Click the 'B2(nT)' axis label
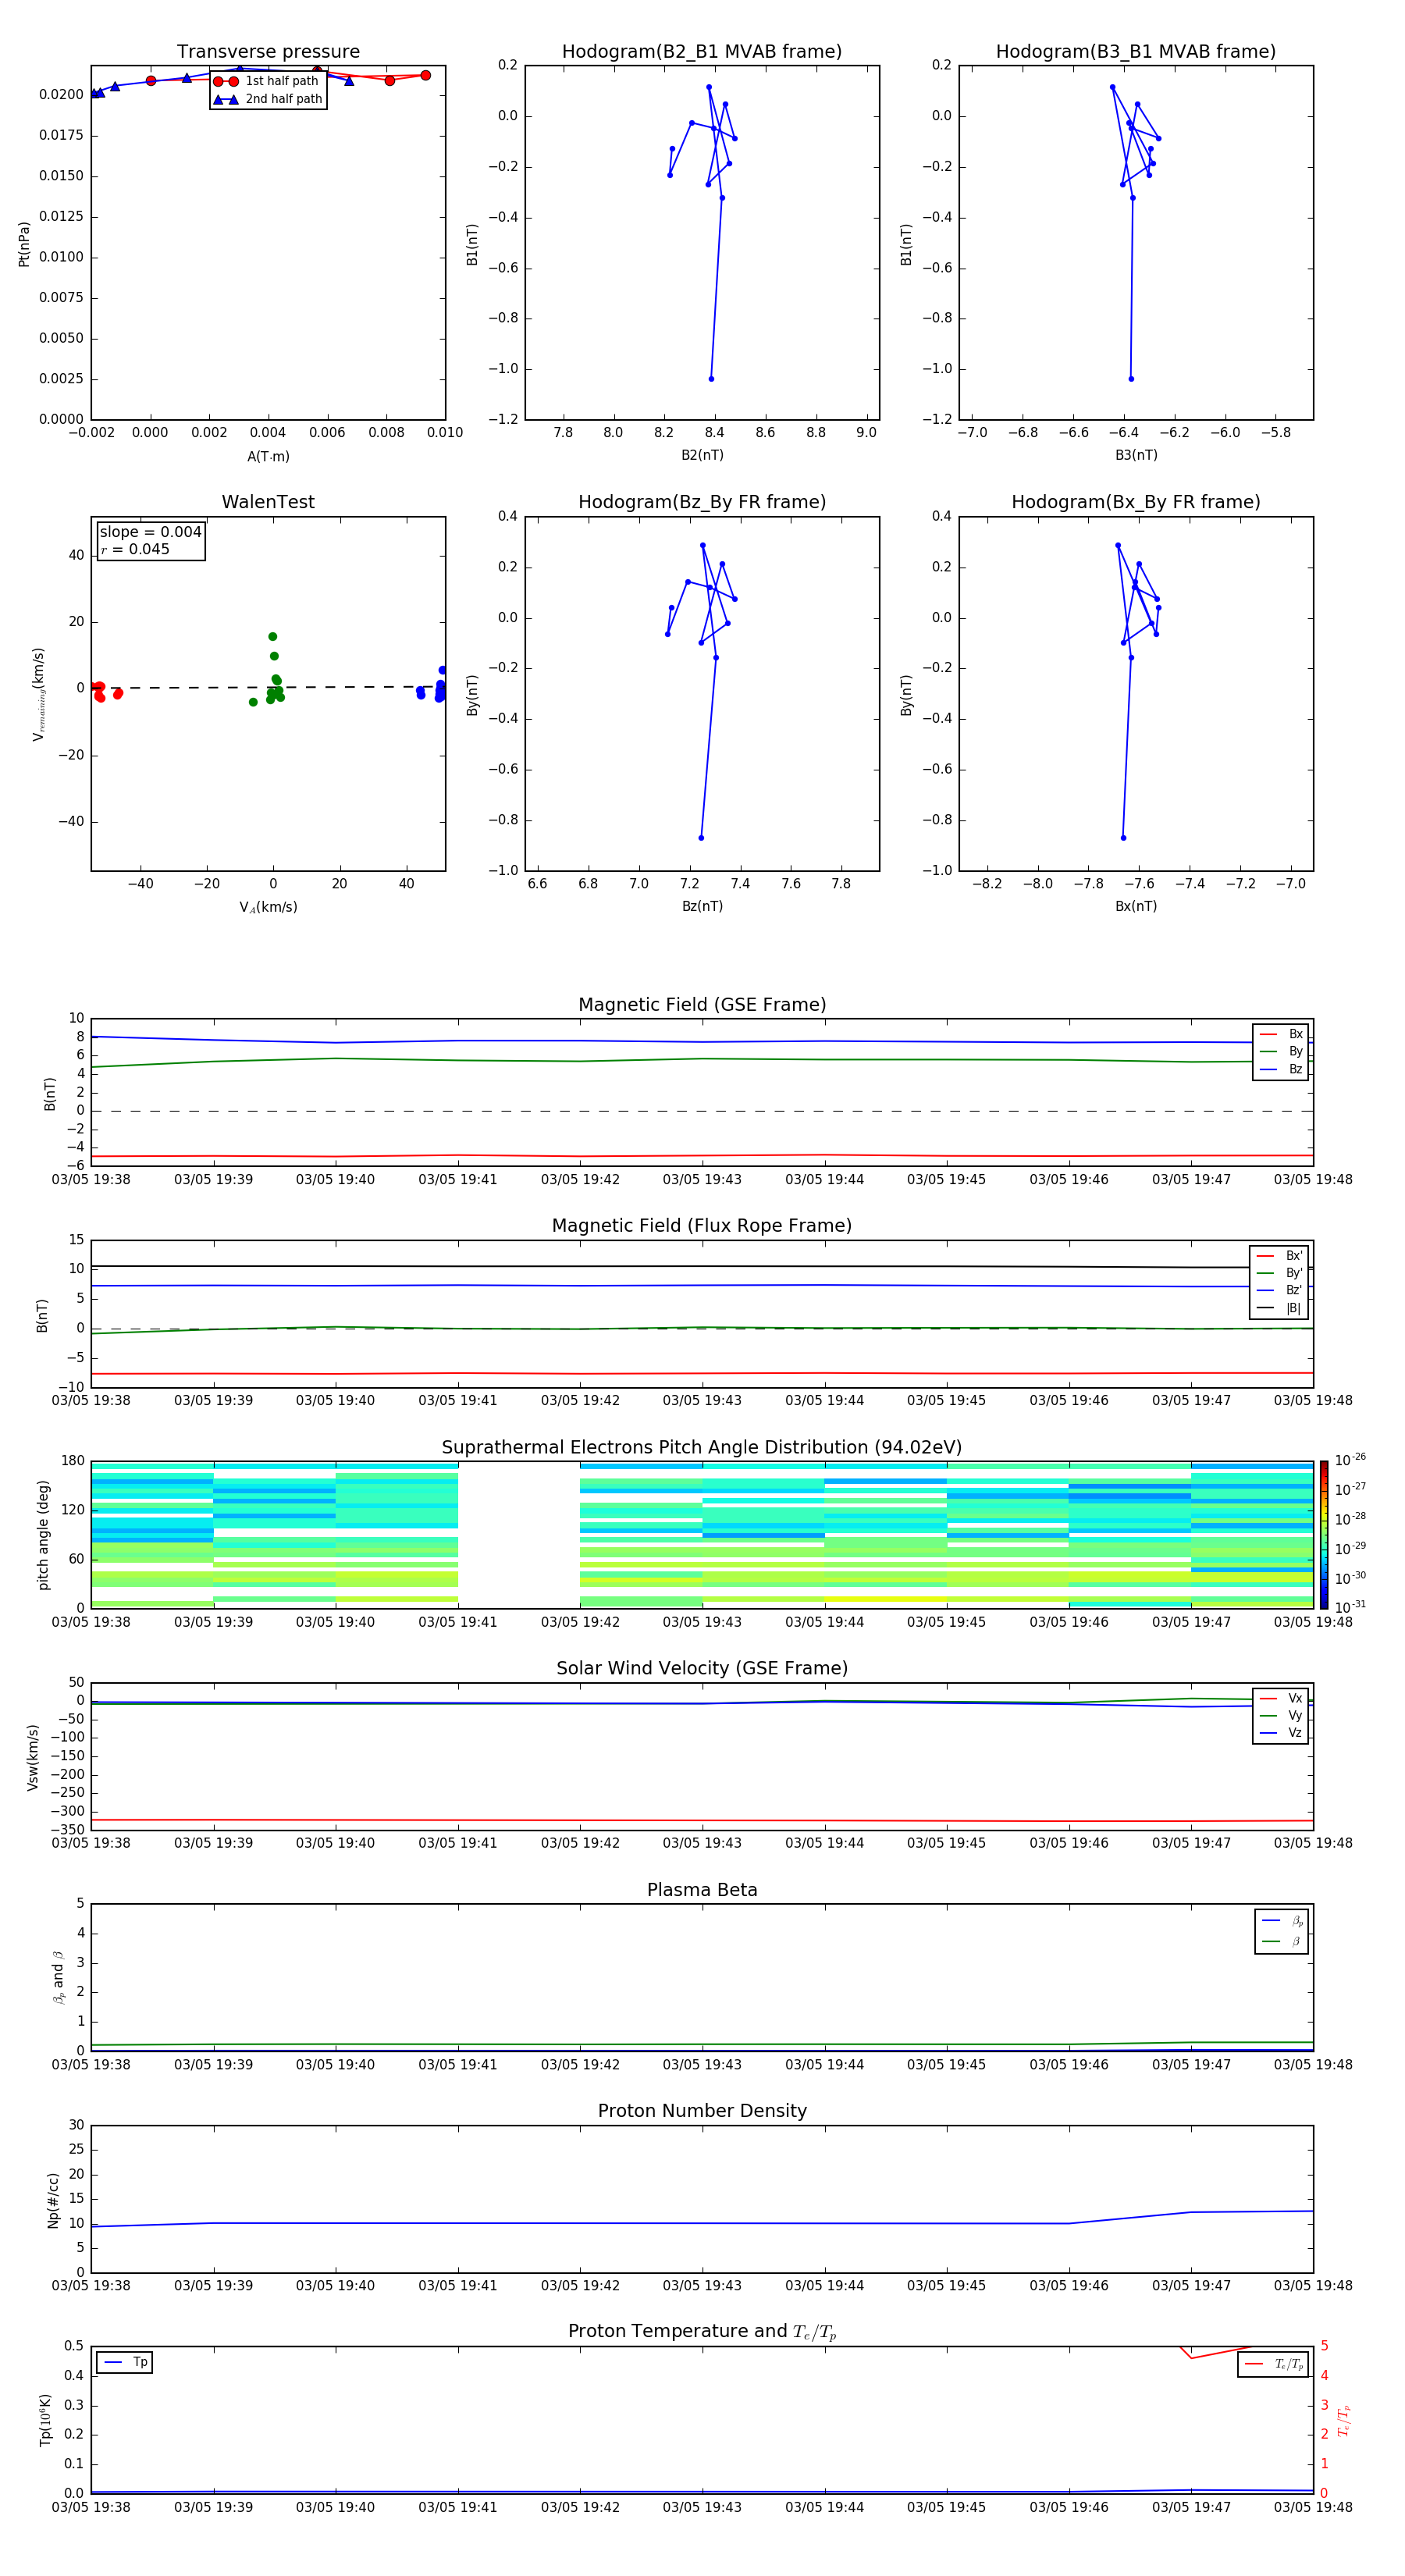The image size is (1405, 2576). pyautogui.click(x=702, y=455)
